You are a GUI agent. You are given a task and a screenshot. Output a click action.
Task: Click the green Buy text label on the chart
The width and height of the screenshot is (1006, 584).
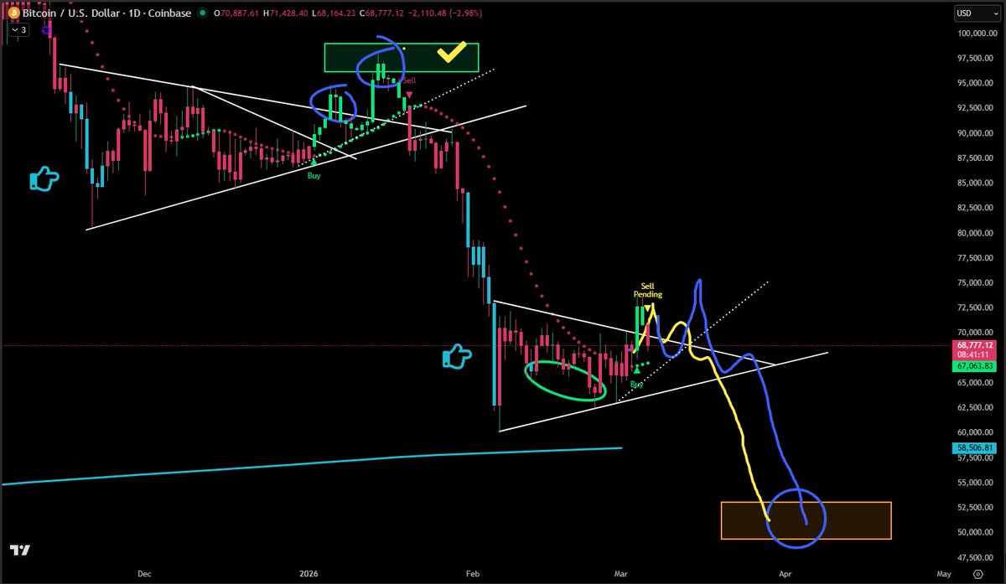(x=314, y=176)
